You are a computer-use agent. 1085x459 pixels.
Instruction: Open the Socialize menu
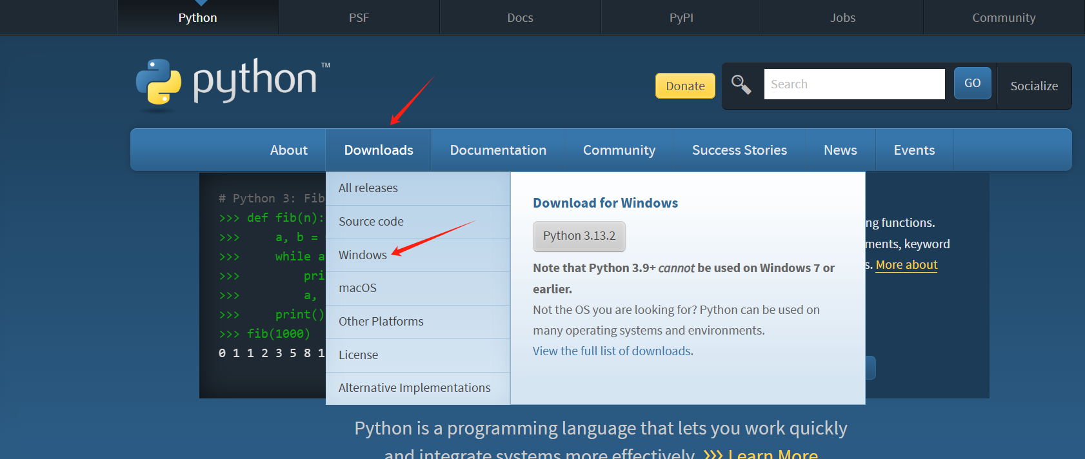click(x=1034, y=86)
